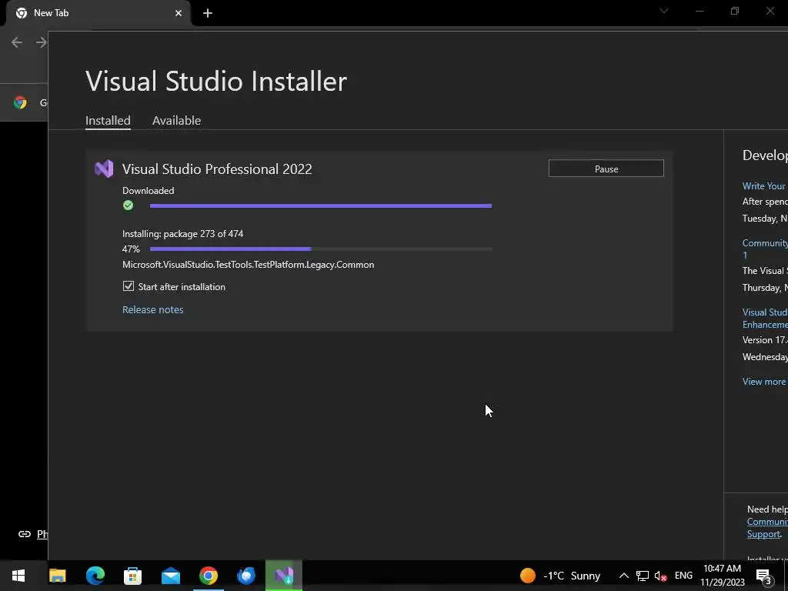The image size is (788, 591).
Task: Select the Chrome New Tab tab
Action: [x=98, y=13]
